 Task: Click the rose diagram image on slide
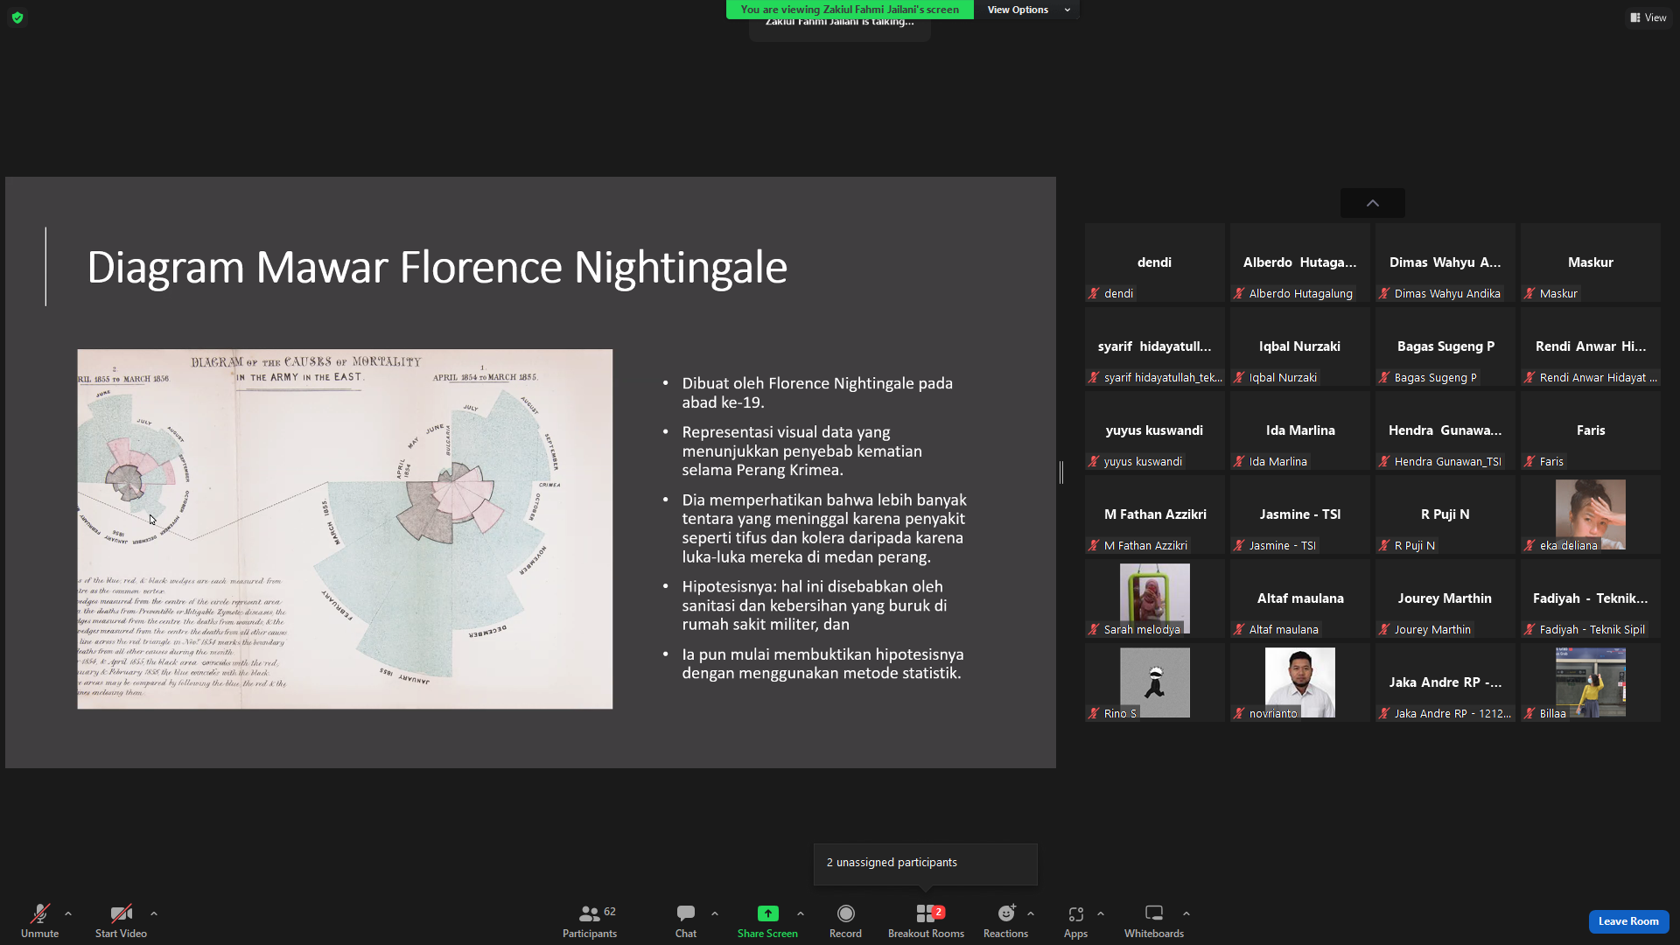click(x=345, y=529)
